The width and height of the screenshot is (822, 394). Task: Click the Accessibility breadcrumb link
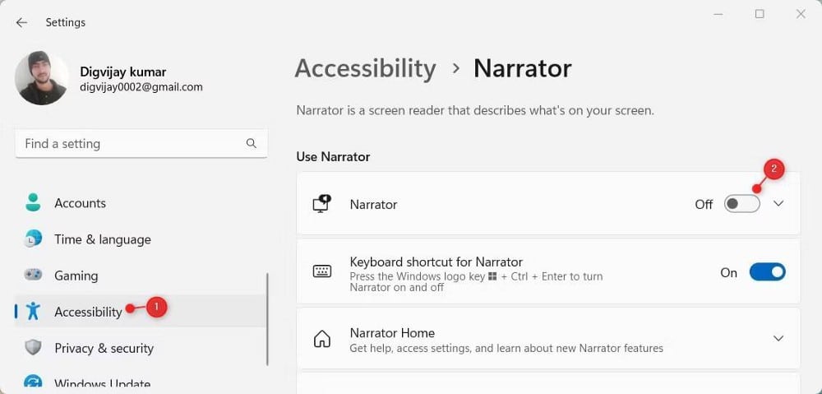tap(365, 68)
